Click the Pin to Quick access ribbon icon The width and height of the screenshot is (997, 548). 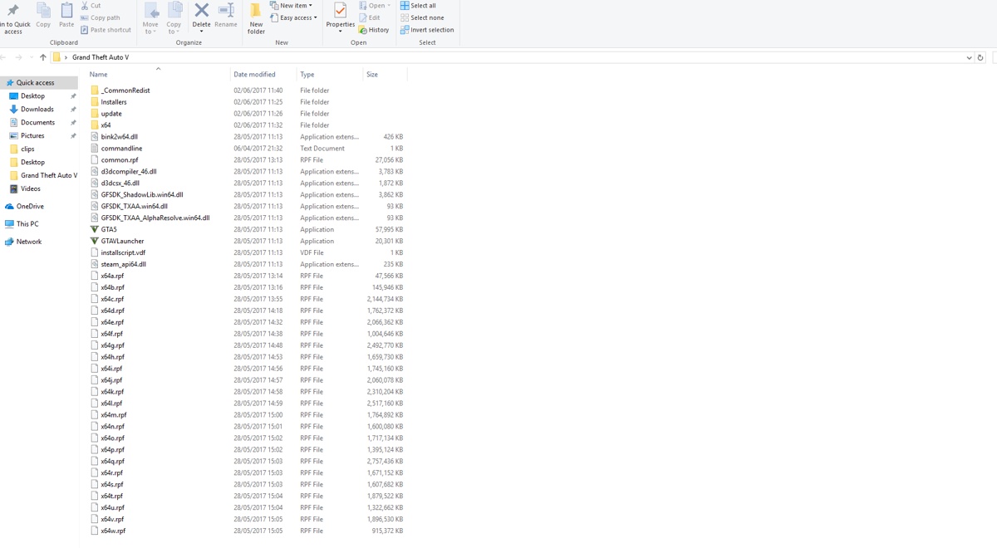13,11
